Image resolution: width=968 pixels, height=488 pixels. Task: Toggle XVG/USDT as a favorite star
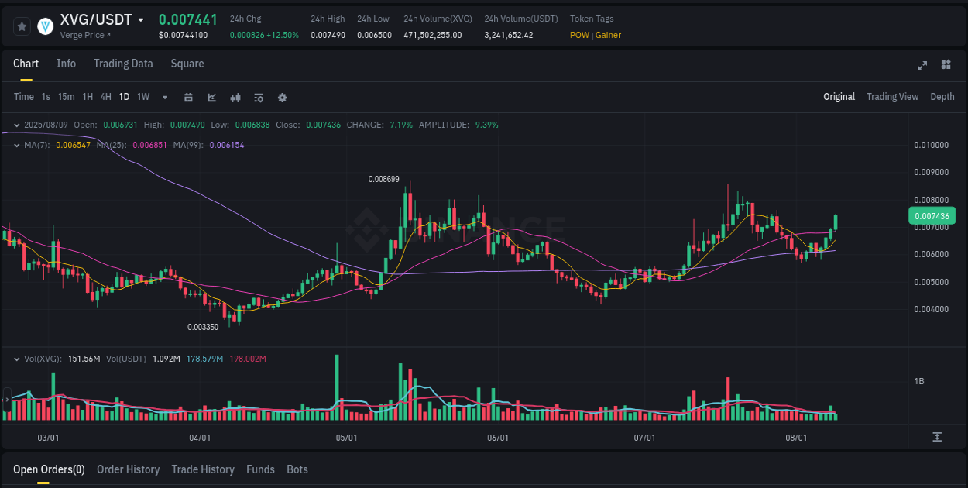point(22,26)
